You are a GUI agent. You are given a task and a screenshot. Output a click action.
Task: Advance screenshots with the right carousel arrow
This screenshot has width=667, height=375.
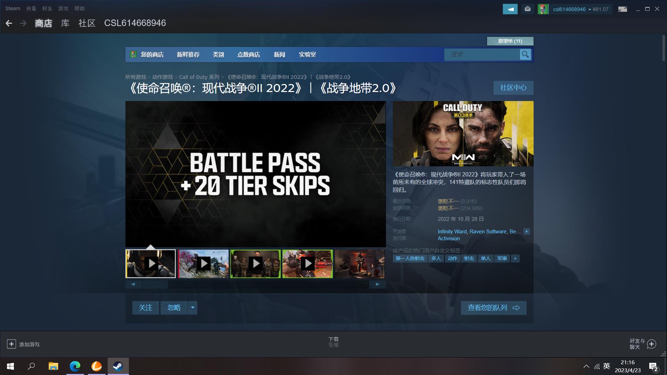click(378, 284)
